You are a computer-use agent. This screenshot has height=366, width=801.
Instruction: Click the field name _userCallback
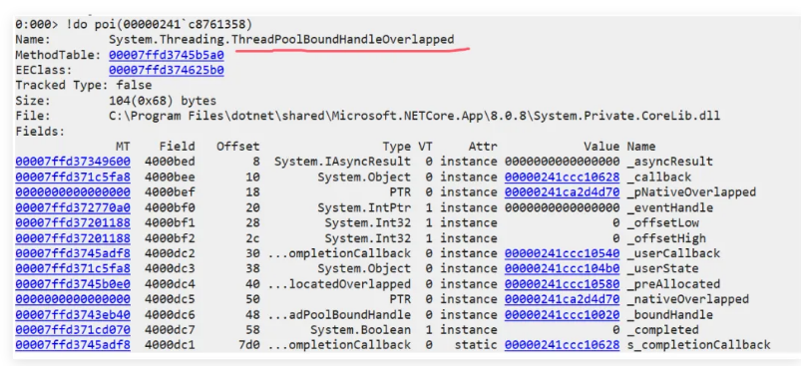673,253
